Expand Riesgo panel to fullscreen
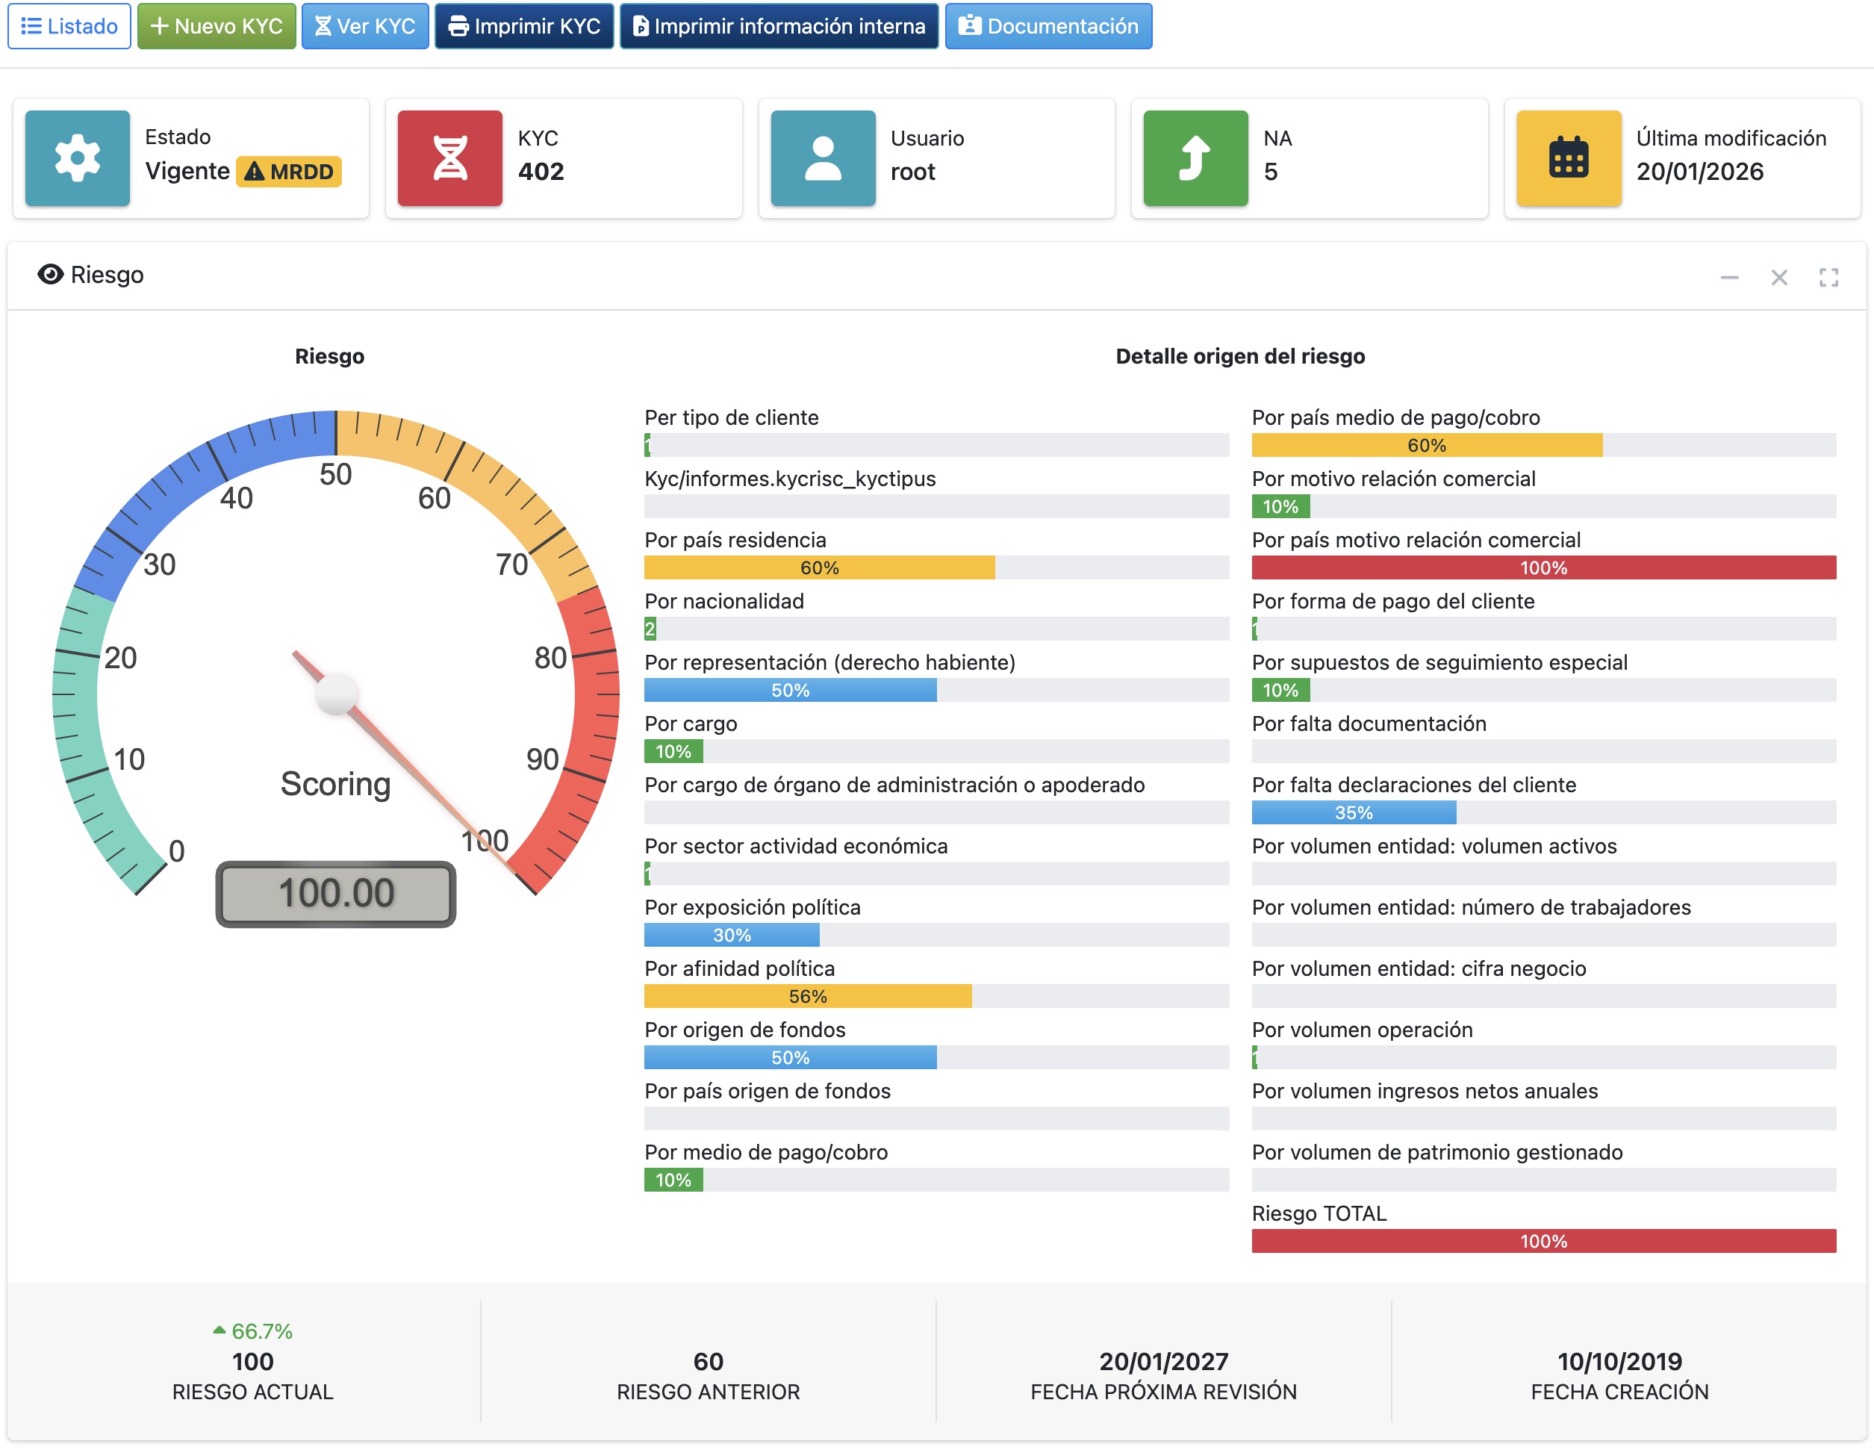1874x1450 pixels. tap(1828, 277)
